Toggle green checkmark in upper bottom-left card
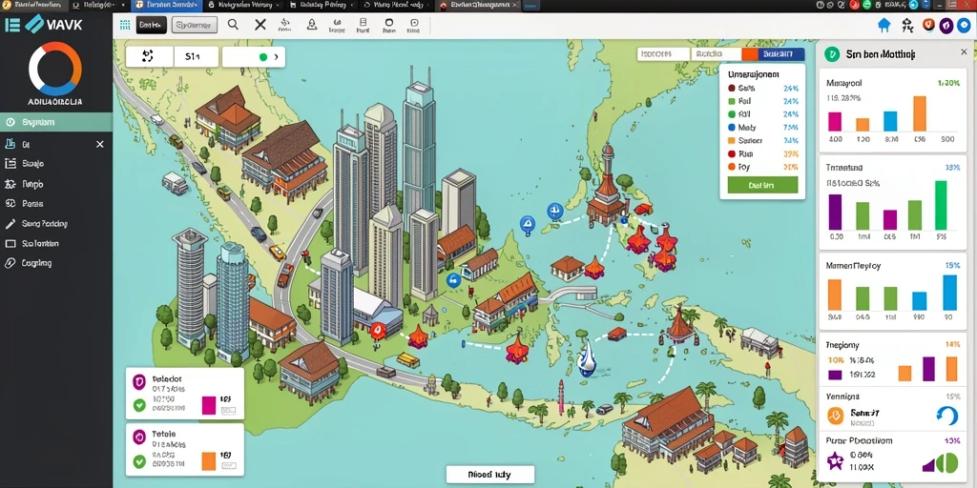 139,406
